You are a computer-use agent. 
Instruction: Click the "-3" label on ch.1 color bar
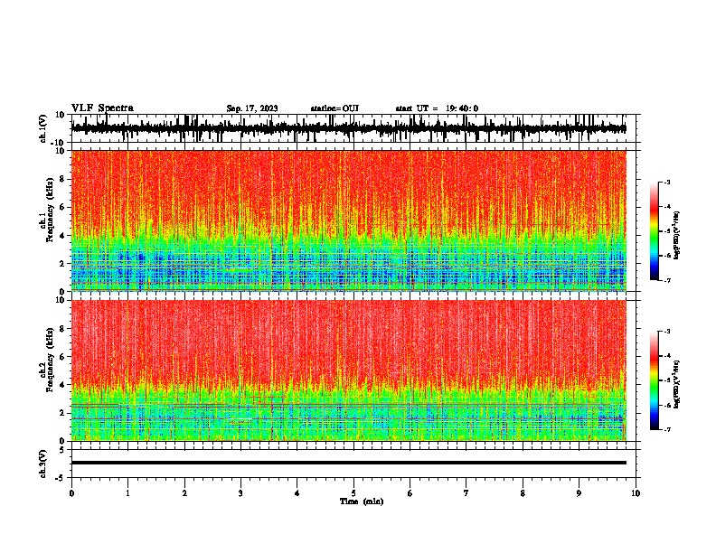tap(667, 182)
